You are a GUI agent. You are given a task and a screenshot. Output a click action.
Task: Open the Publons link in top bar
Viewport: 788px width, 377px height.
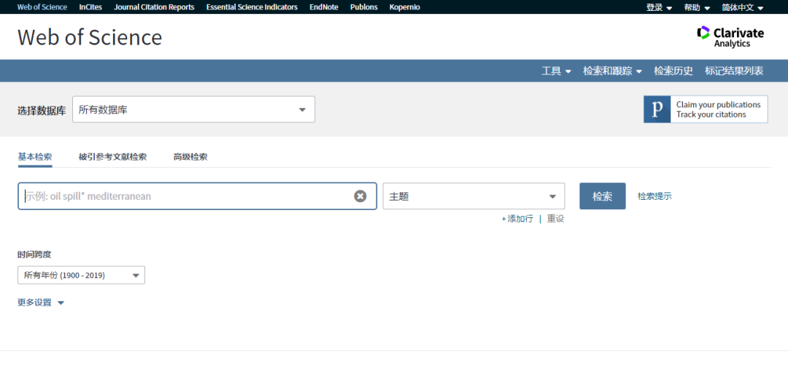click(364, 7)
